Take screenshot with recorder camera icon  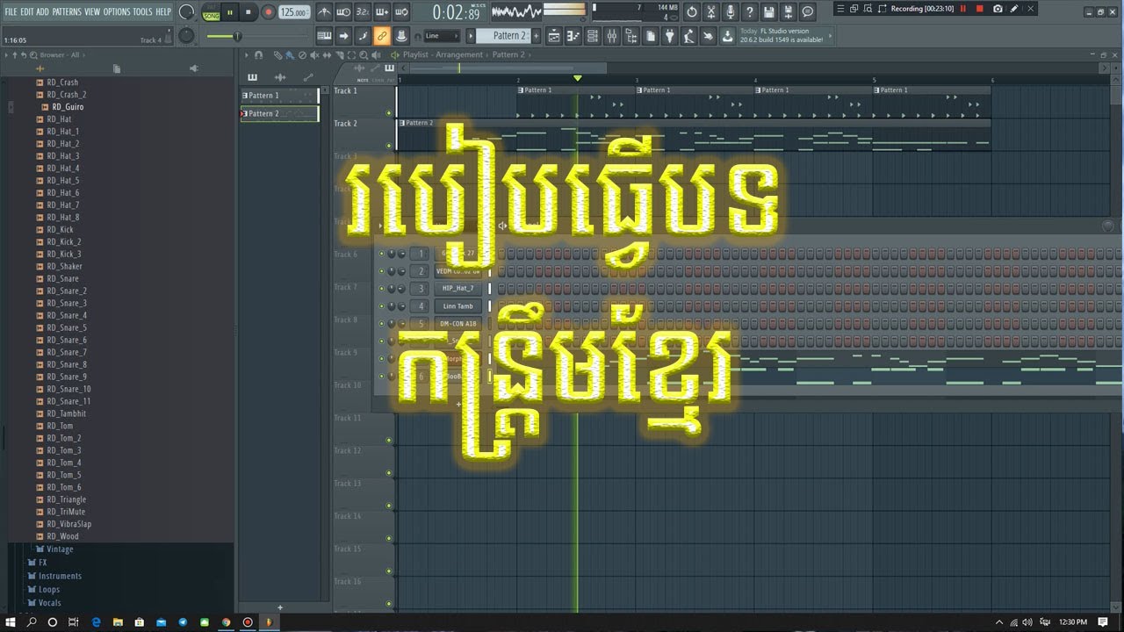click(998, 9)
